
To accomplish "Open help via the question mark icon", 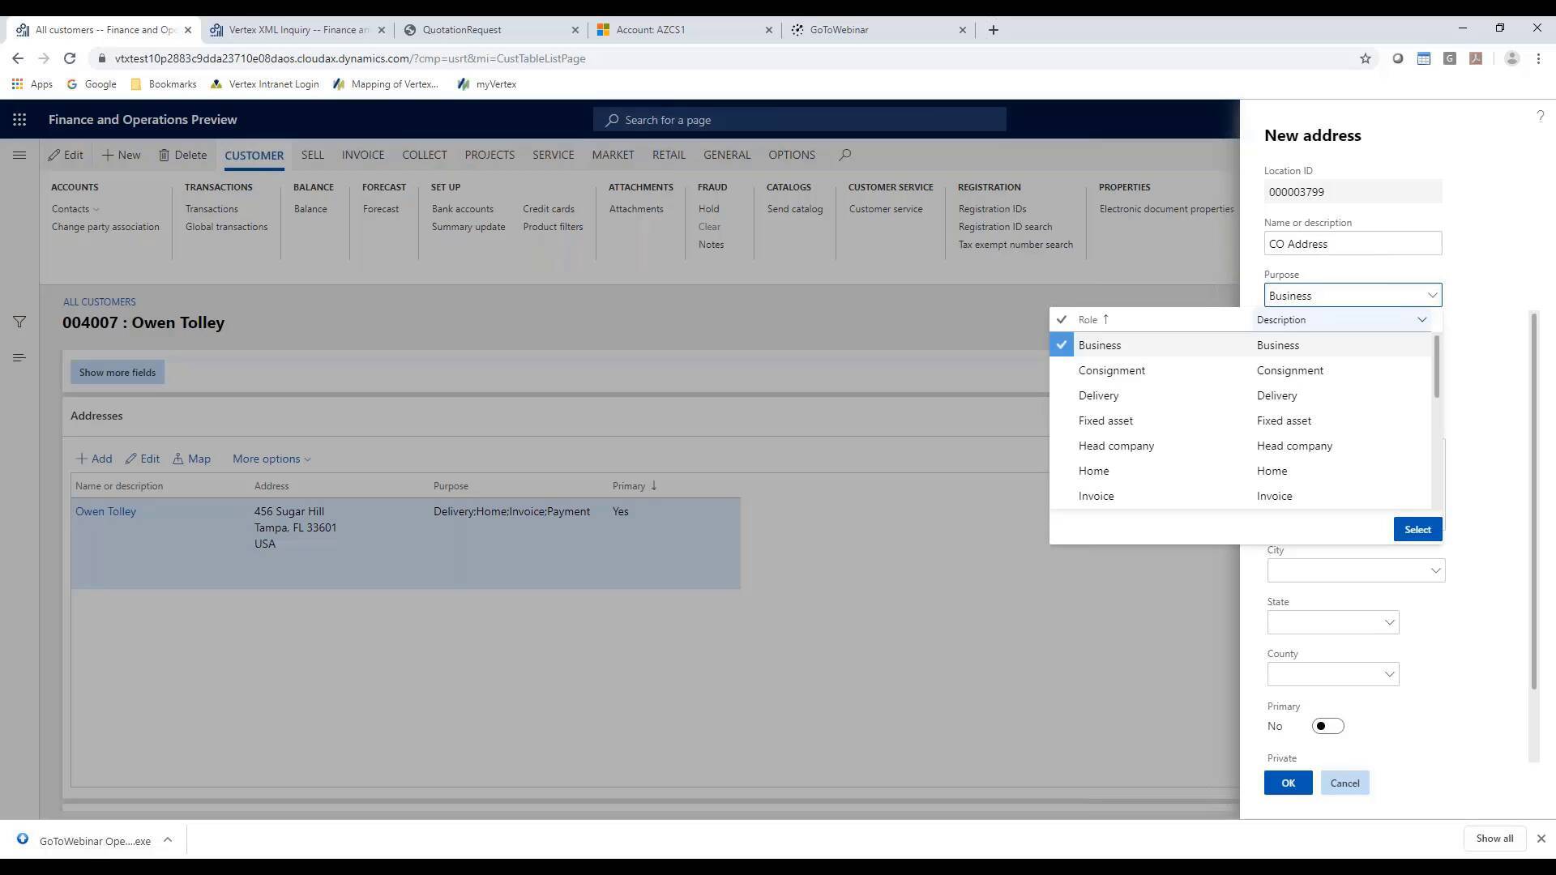I will (1541, 116).
